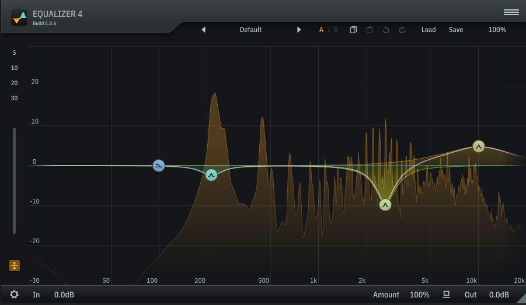The image size is (526, 305).
Task: Load a preset
Action: (429, 30)
